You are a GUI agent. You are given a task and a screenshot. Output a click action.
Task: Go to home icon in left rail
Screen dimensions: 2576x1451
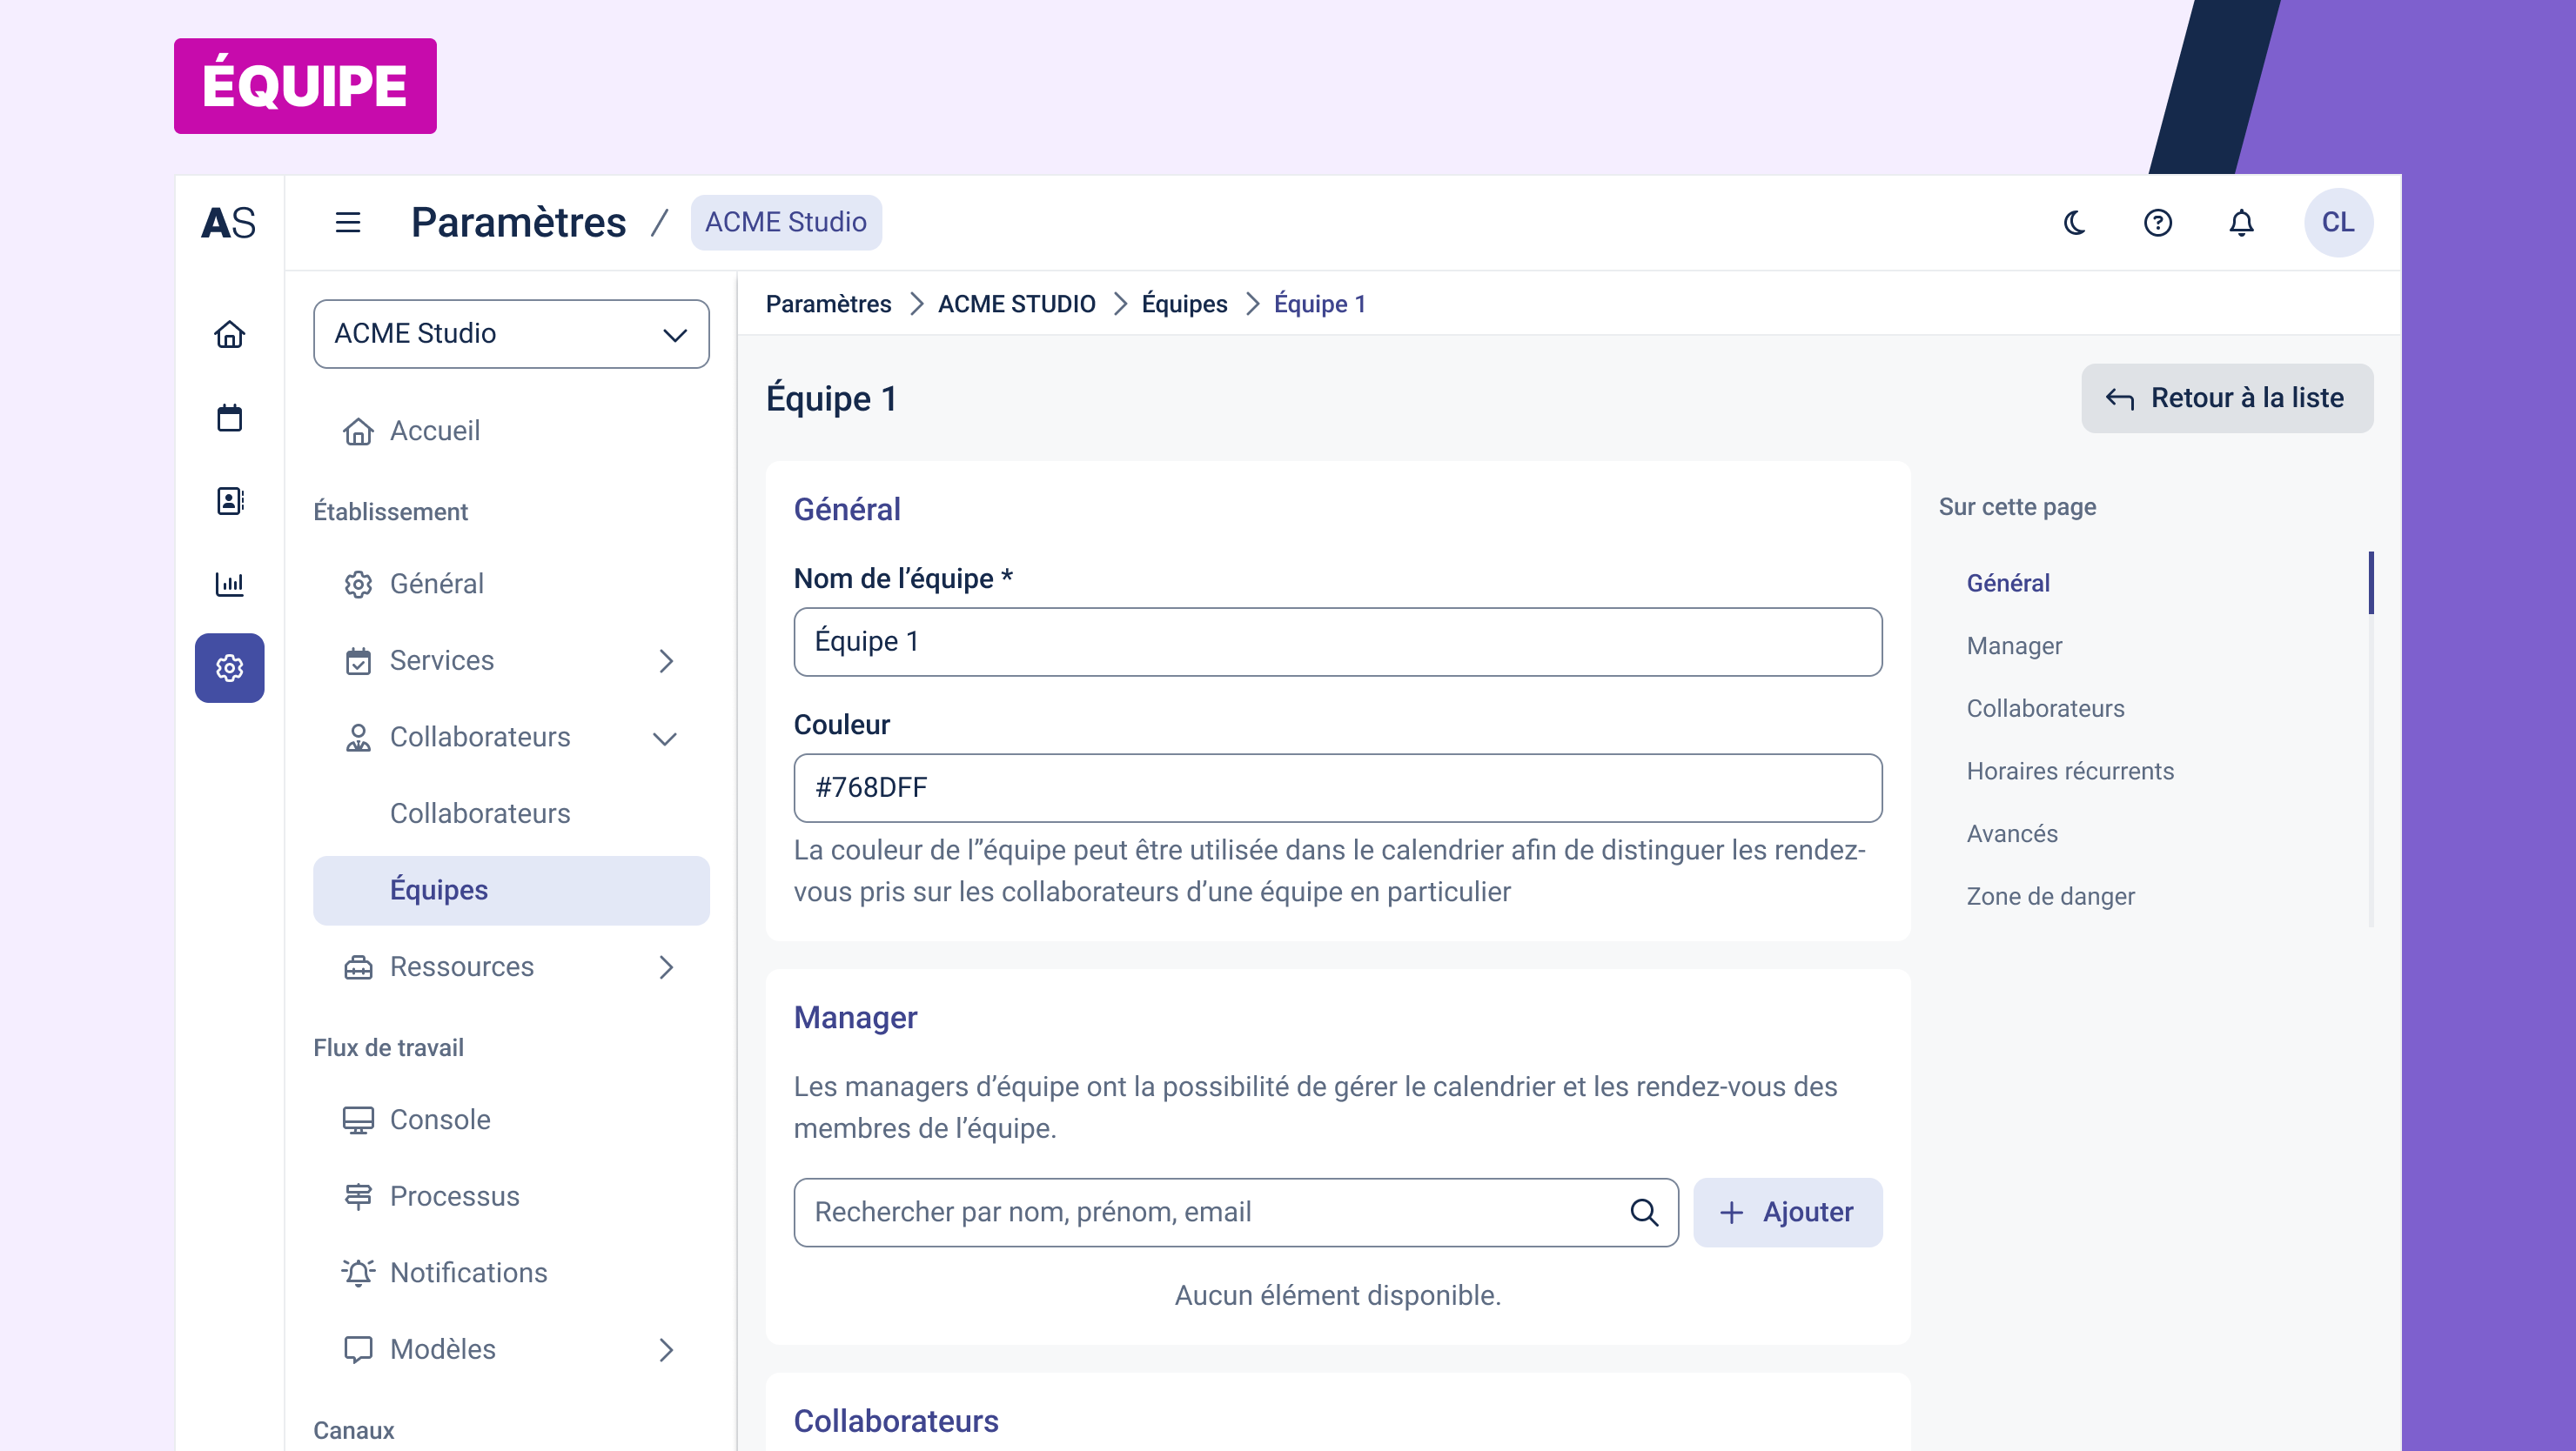pyautogui.click(x=229, y=334)
